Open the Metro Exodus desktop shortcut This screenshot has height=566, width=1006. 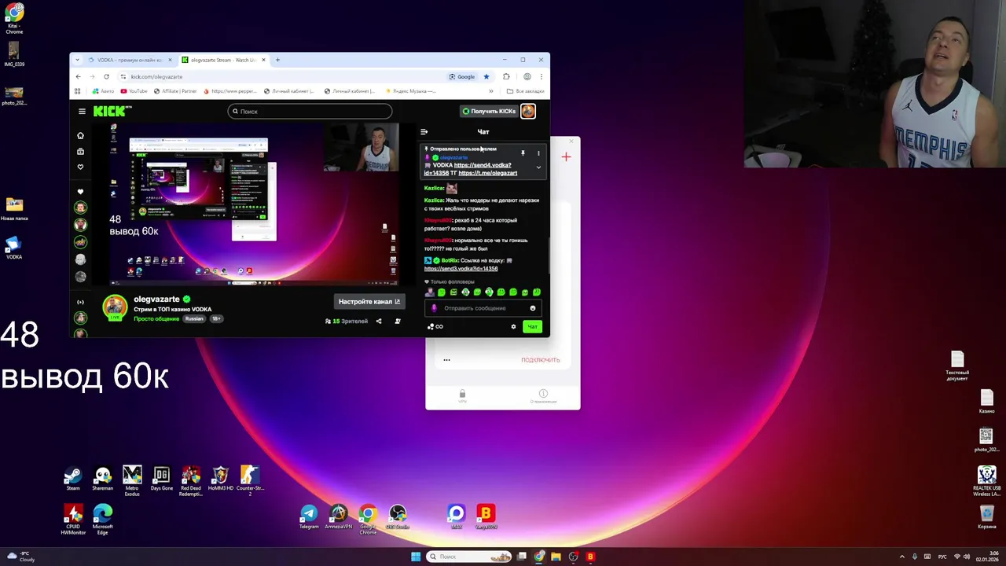tap(132, 481)
